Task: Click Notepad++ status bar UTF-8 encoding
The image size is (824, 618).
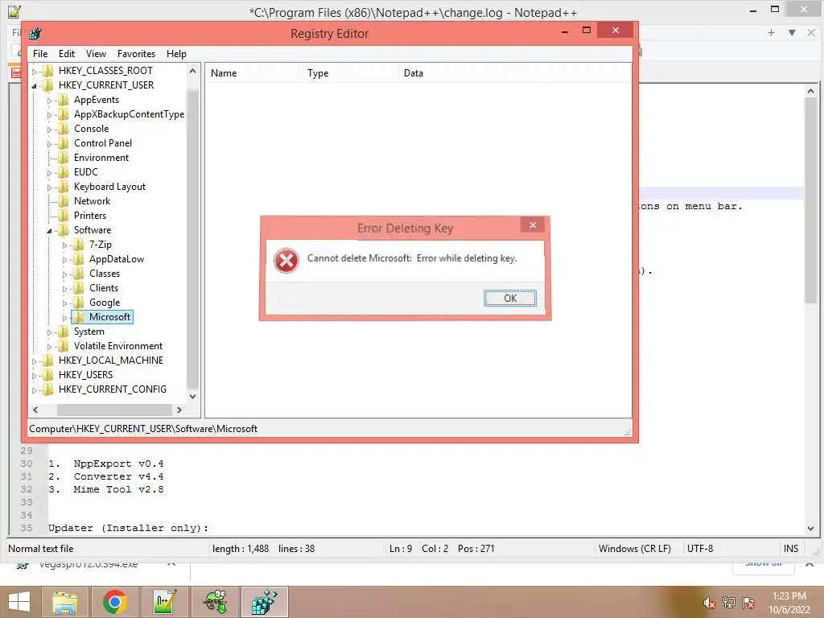Action: coord(700,549)
